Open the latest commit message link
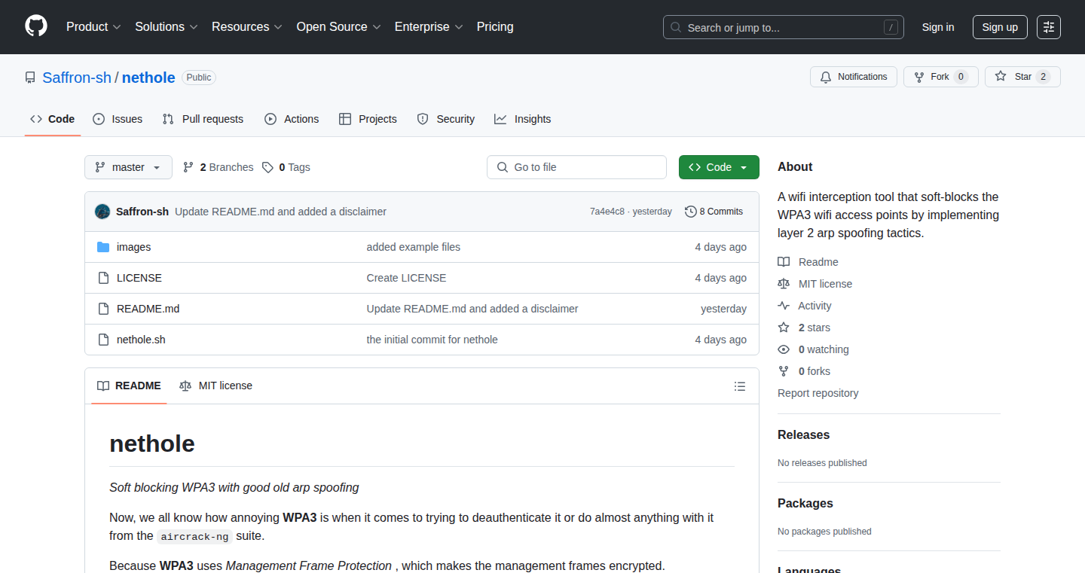The width and height of the screenshot is (1085, 573). [280, 212]
